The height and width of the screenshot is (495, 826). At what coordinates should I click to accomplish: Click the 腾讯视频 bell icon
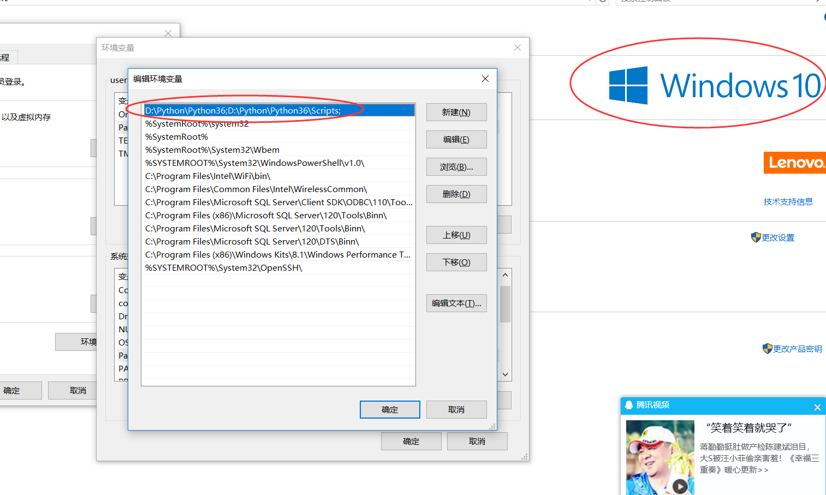629,405
